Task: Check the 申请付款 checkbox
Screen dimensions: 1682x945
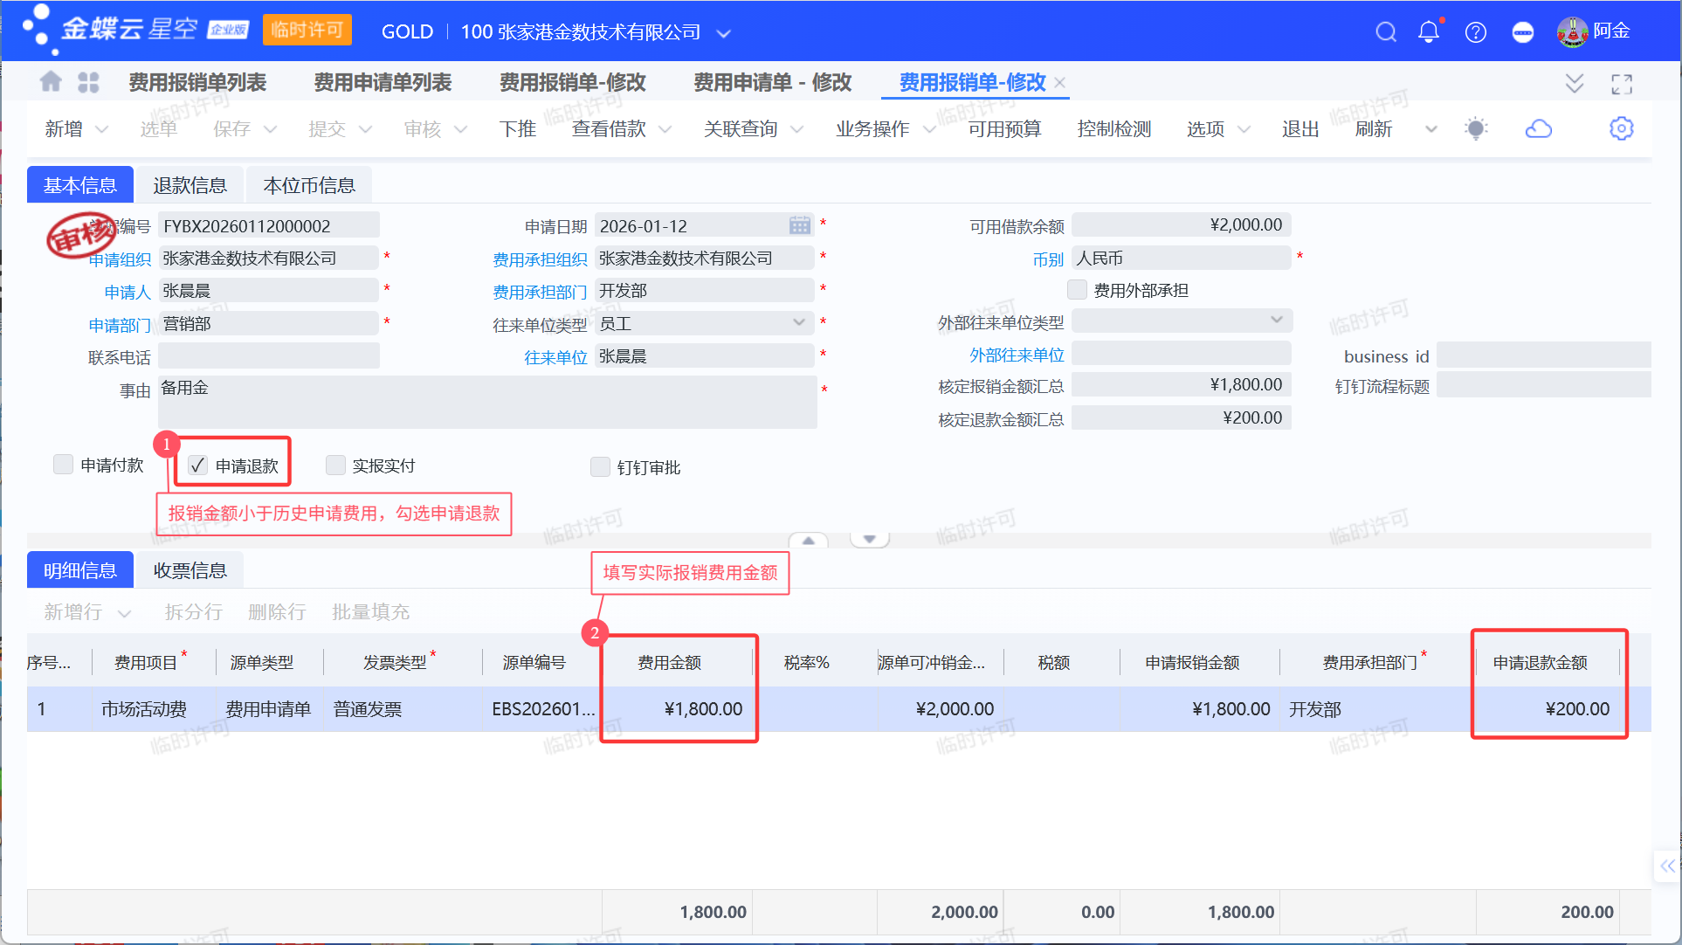Action: click(x=63, y=465)
